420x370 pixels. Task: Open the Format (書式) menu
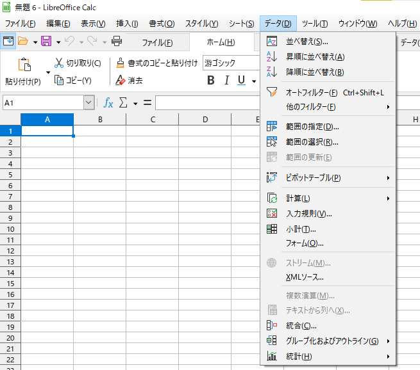(x=162, y=24)
